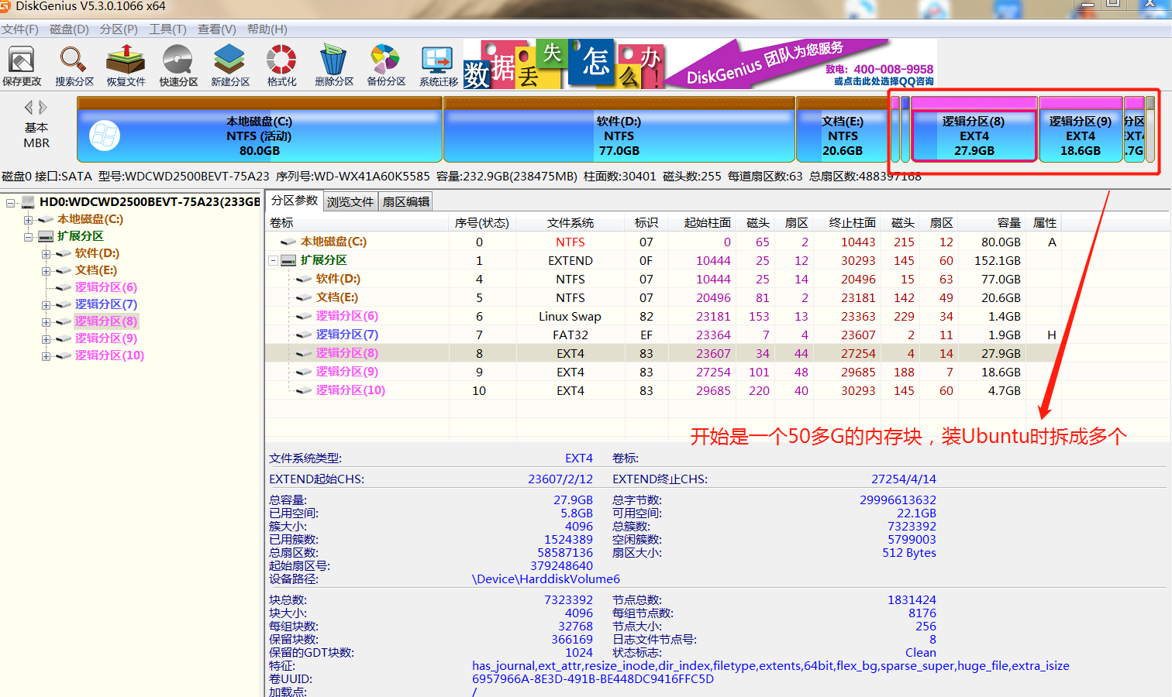
Task: Select 软件(D:) in the left tree
Action: coord(97,253)
